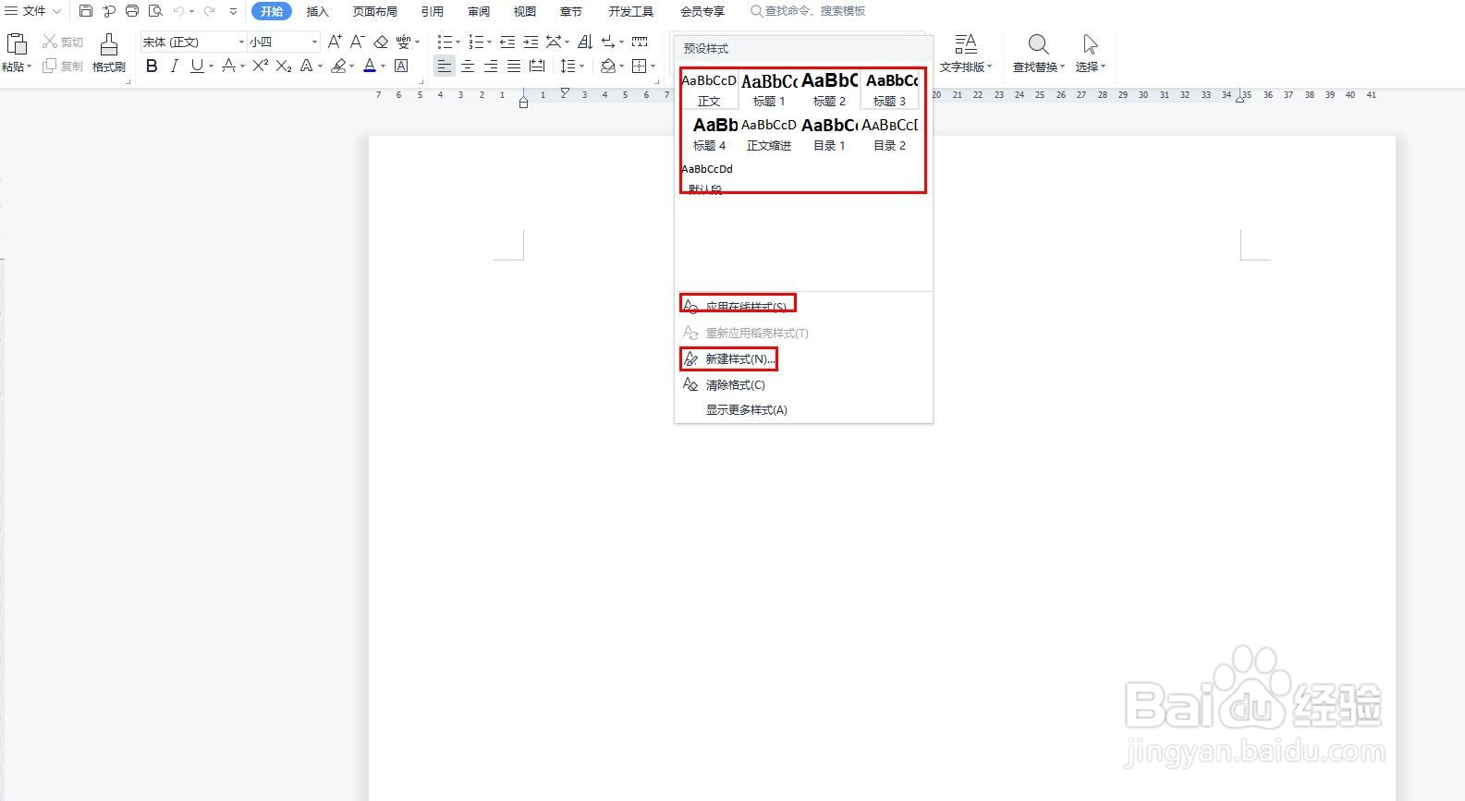1465x801 pixels.
Task: Click the increase indent icon
Action: pos(531,42)
